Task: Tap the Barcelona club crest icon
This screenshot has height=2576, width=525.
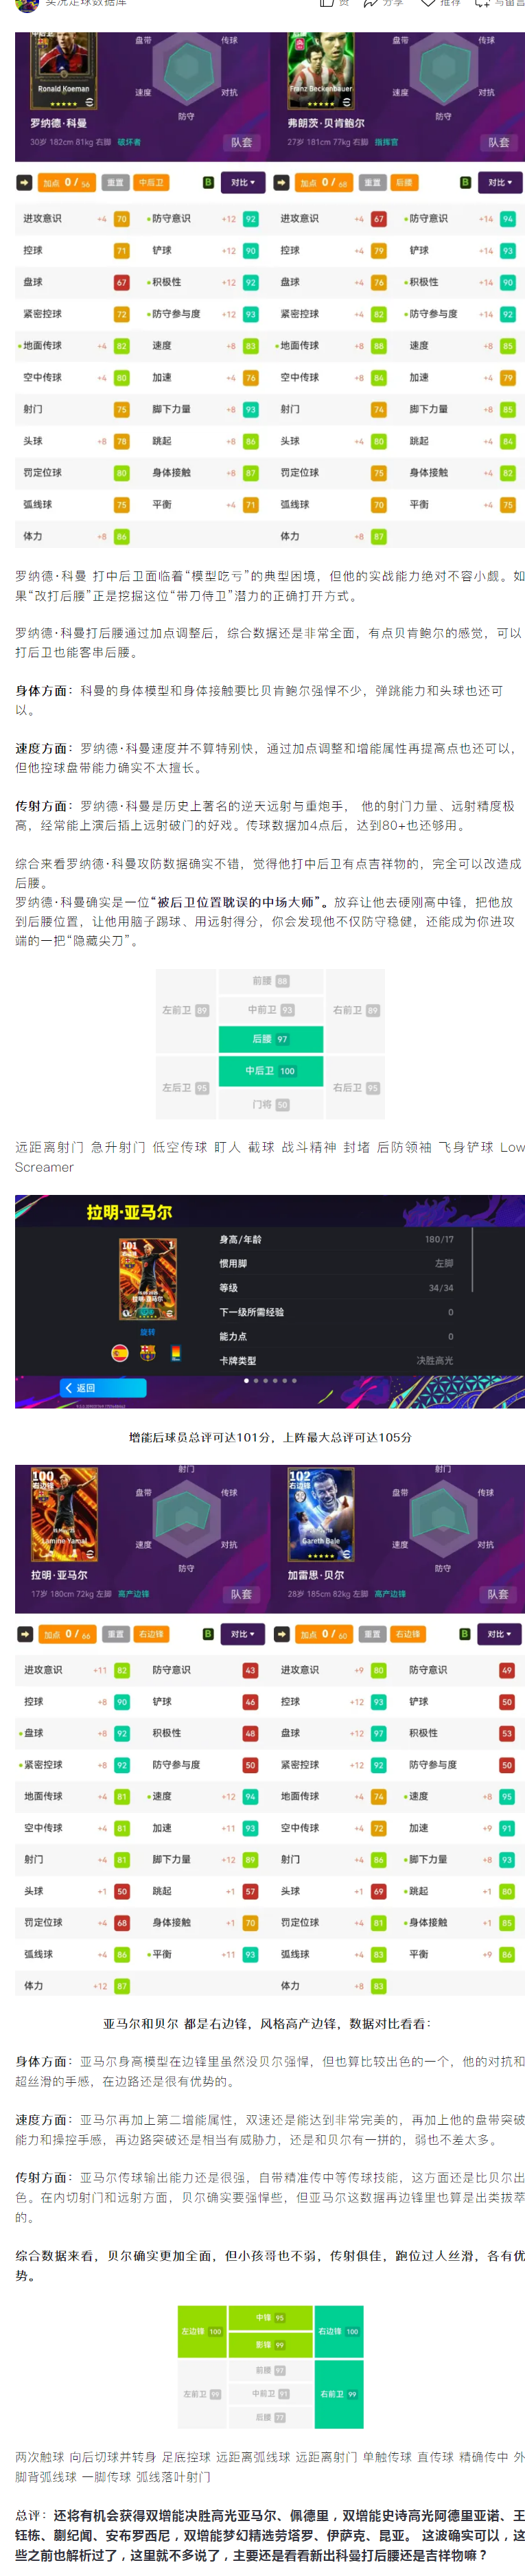Action: point(148,1353)
